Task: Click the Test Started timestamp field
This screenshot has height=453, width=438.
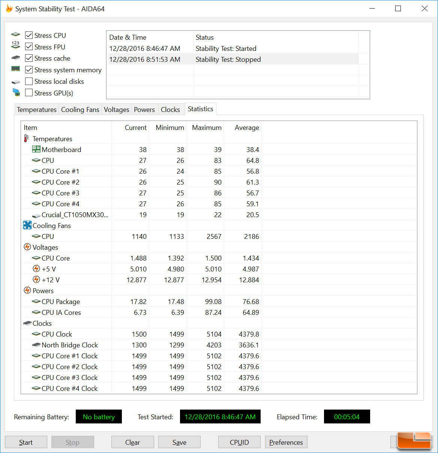Action: (x=220, y=417)
